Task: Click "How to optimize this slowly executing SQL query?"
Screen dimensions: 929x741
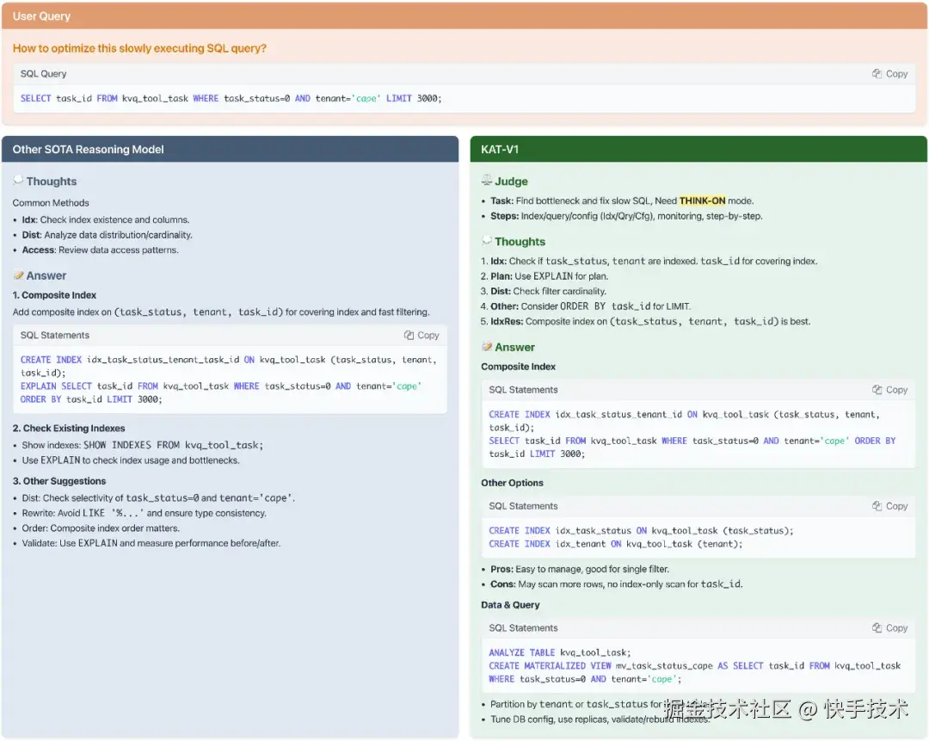Action: (140, 48)
